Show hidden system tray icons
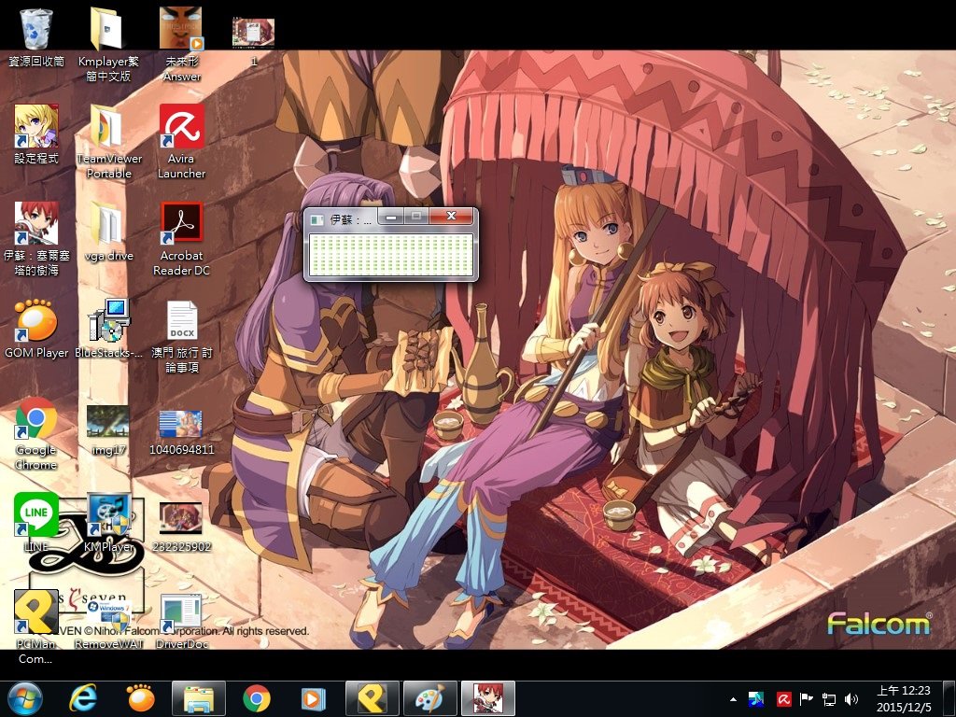Image resolution: width=956 pixels, height=717 pixels. pyautogui.click(x=734, y=699)
